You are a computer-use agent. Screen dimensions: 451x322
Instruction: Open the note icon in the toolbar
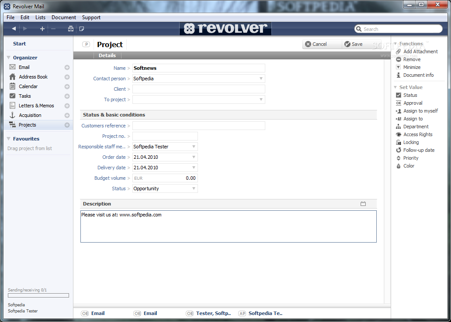tap(82, 29)
